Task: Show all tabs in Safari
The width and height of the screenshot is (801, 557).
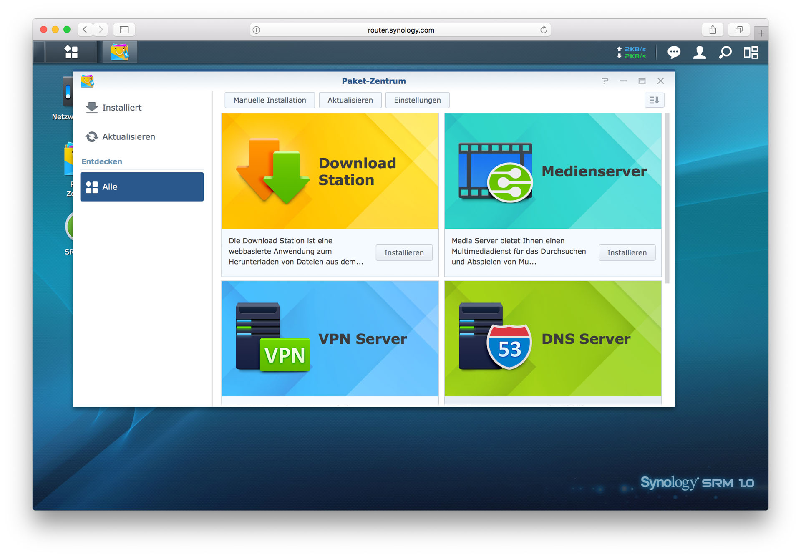Action: (739, 30)
